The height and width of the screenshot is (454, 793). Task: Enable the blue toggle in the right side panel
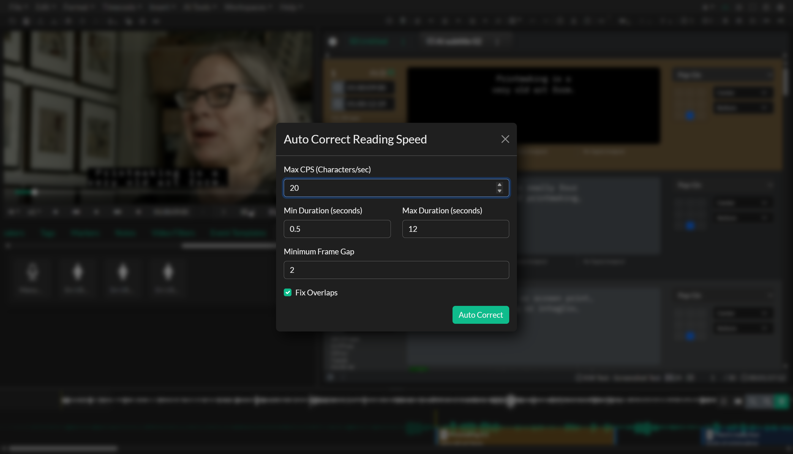[690, 115]
